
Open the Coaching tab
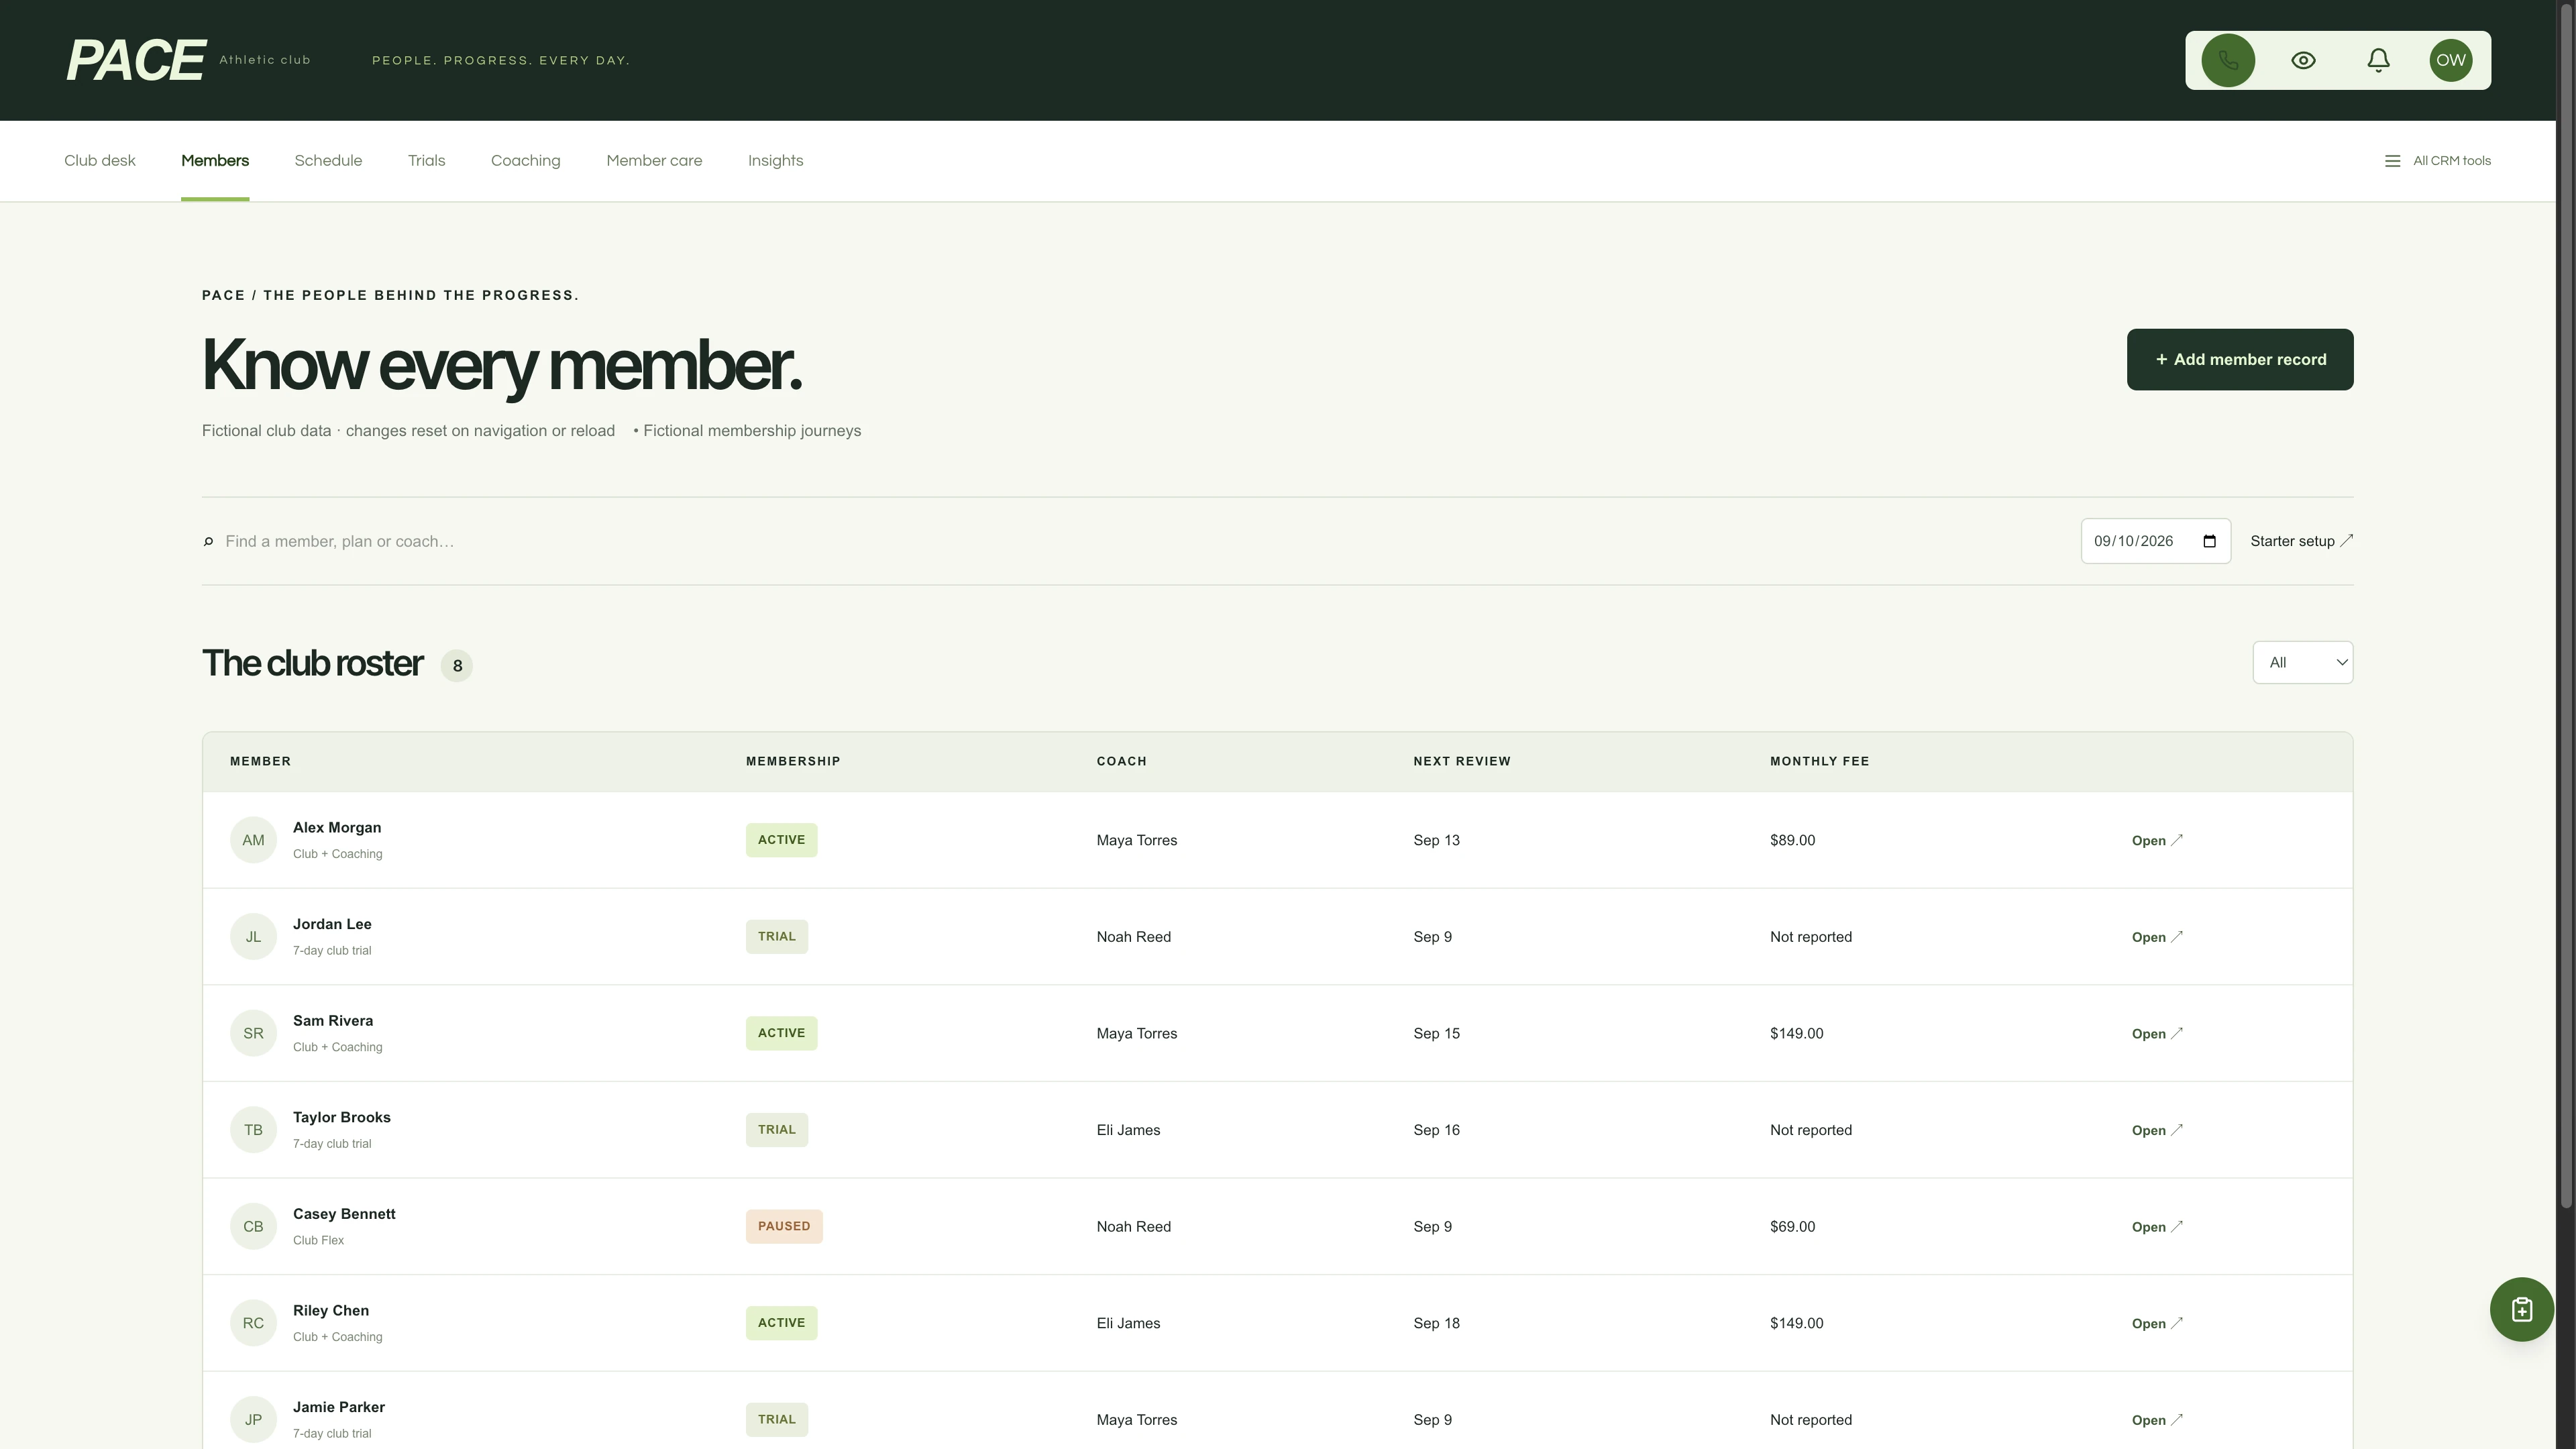click(x=526, y=161)
